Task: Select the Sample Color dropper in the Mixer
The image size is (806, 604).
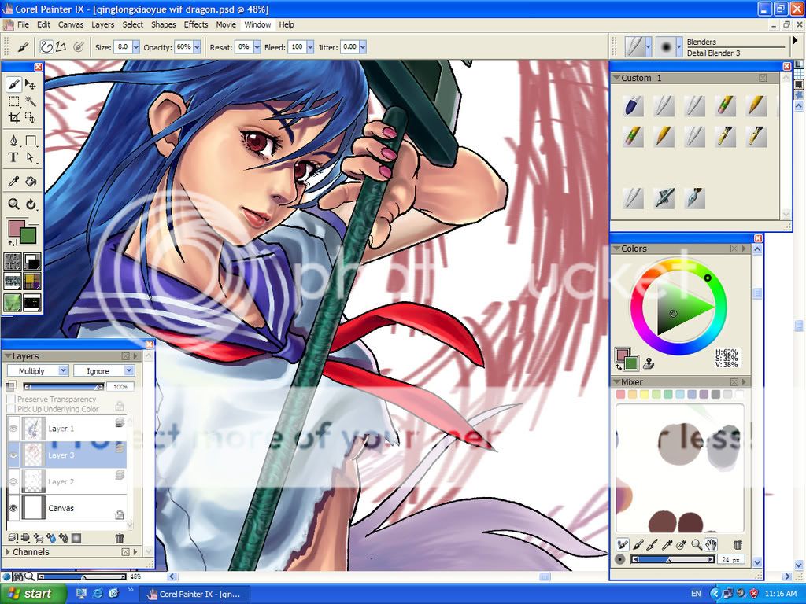Action: tap(667, 544)
